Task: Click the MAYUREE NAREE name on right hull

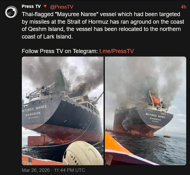Action: [x=155, y=116]
